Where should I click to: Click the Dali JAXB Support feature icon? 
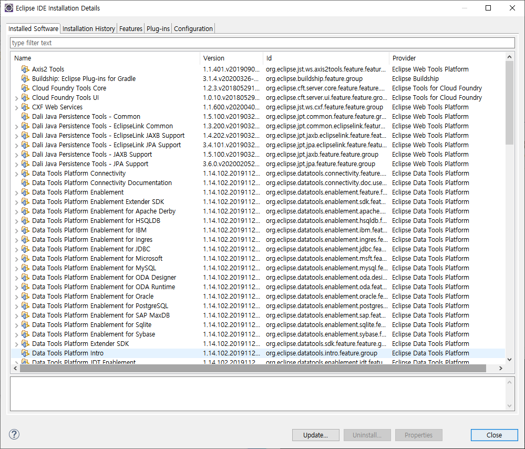25,155
